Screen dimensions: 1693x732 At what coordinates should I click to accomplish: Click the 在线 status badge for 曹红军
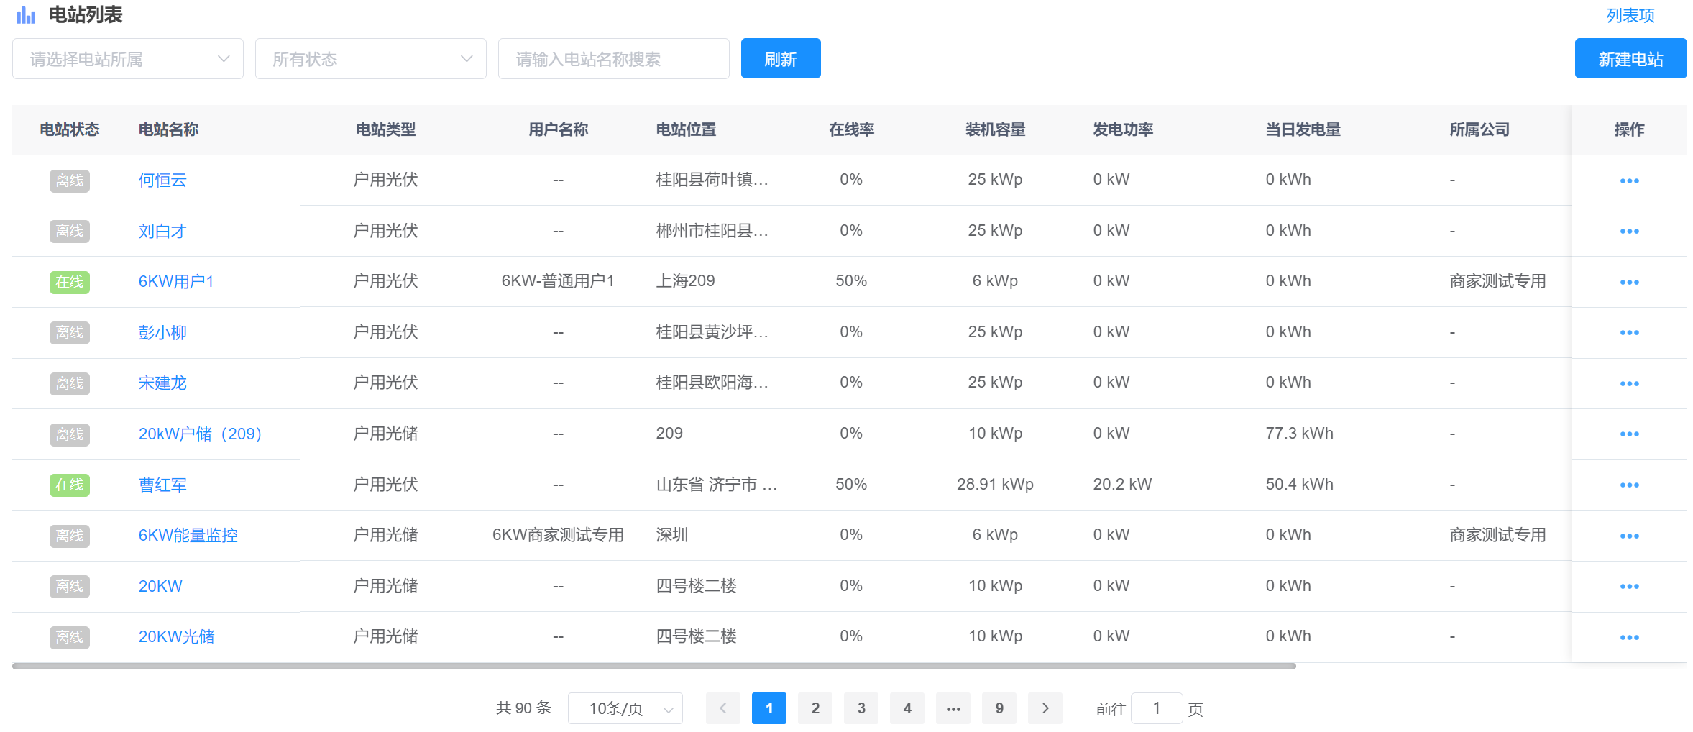[x=70, y=485]
